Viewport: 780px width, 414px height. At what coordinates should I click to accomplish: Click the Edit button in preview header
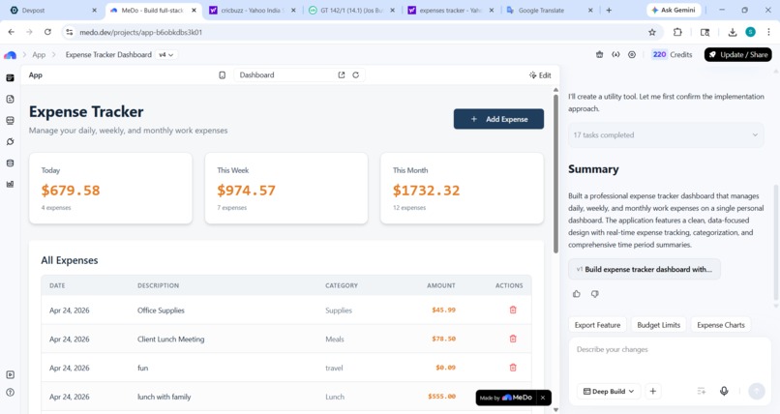coord(540,75)
